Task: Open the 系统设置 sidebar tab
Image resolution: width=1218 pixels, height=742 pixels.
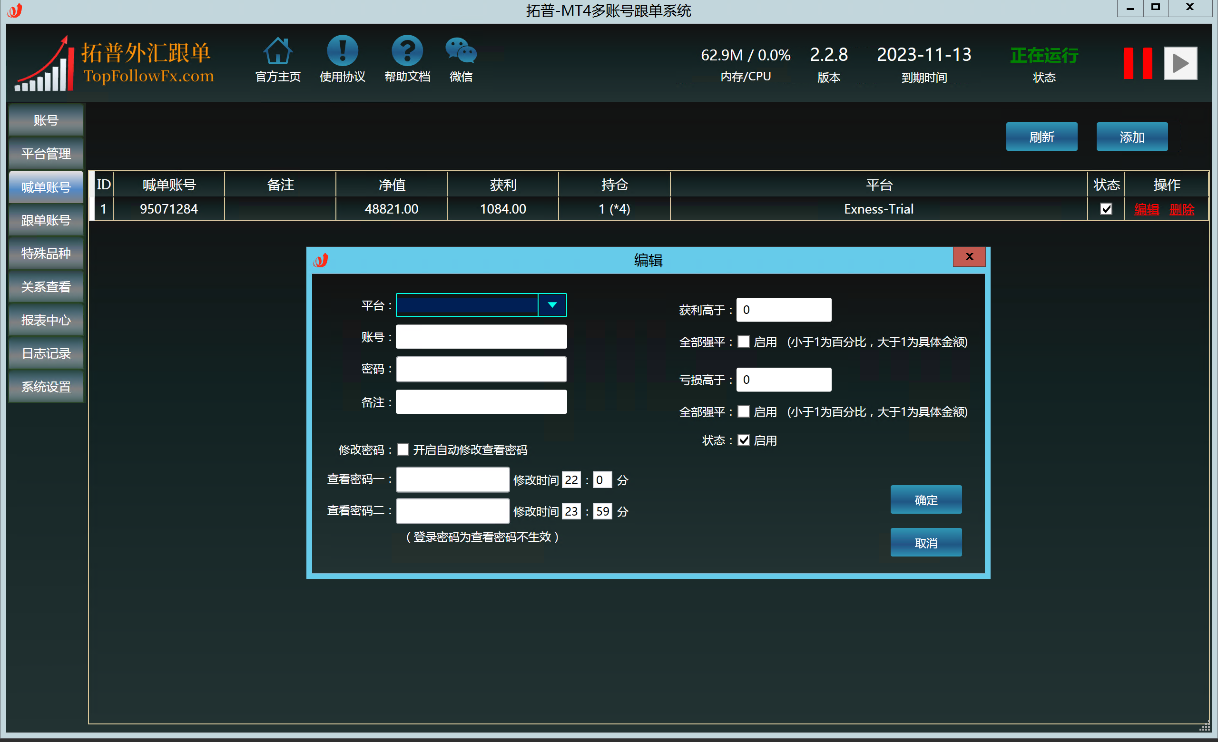Action: (x=46, y=387)
